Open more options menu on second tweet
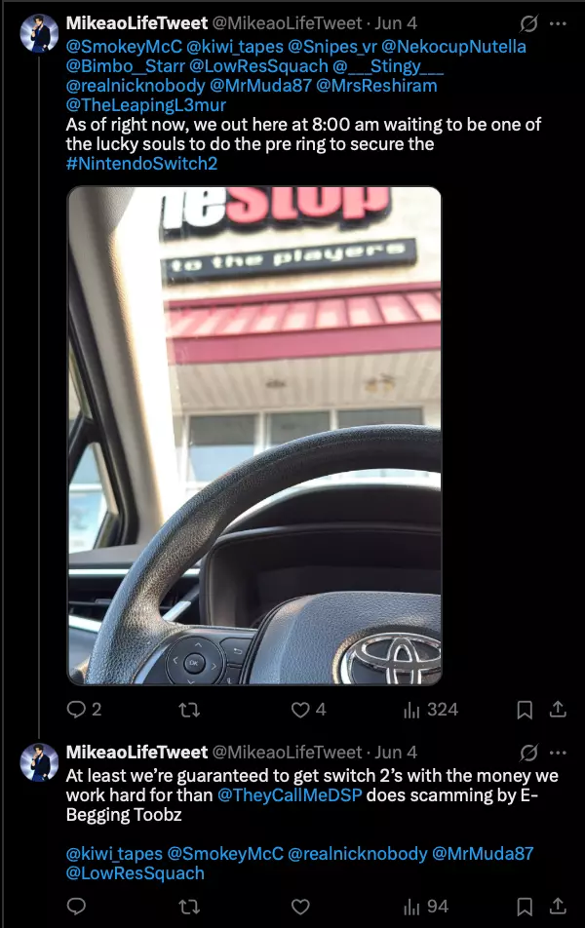Image resolution: width=585 pixels, height=928 pixels. tap(558, 753)
